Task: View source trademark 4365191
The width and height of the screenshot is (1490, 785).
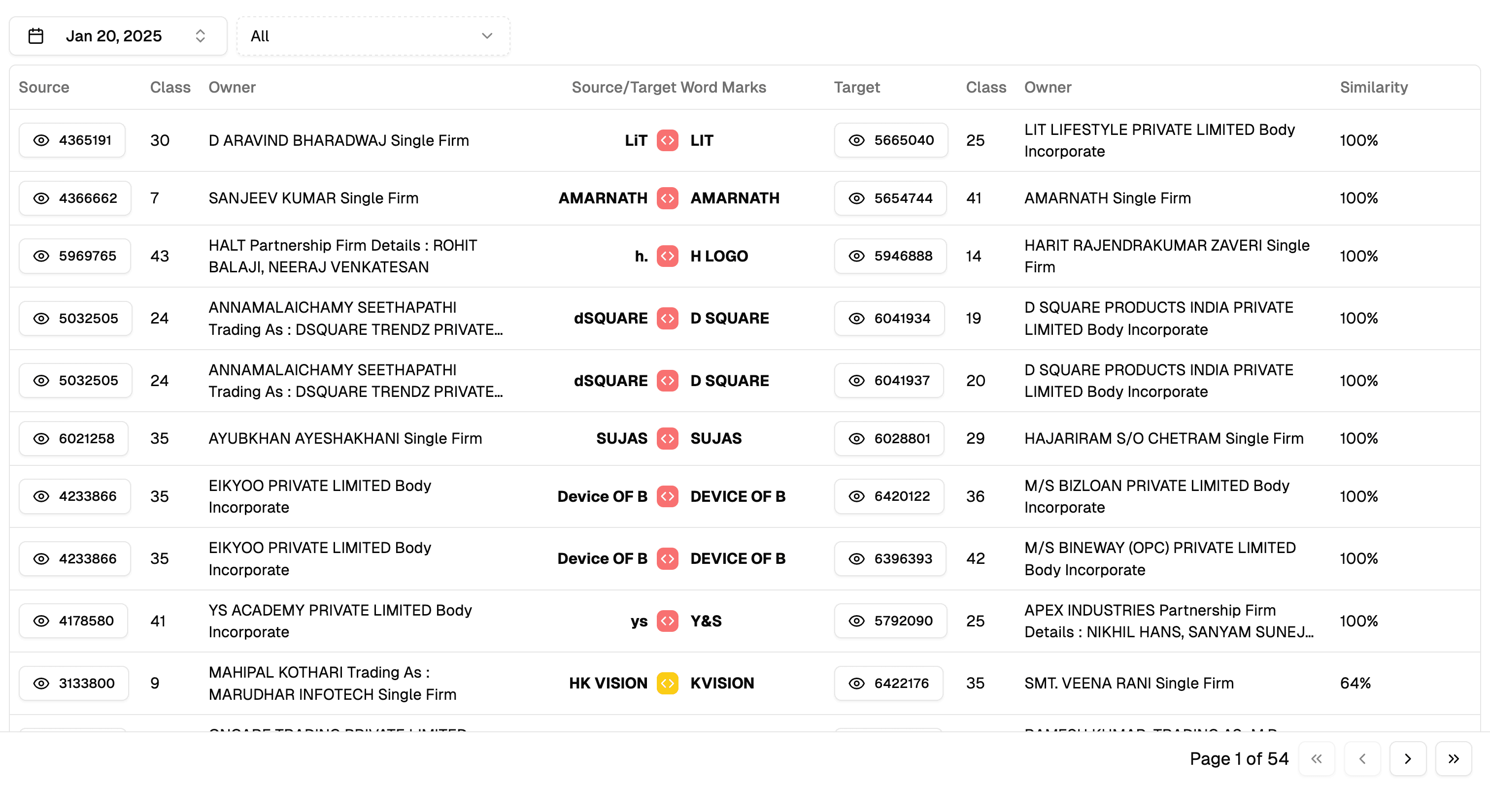Action: pos(72,140)
